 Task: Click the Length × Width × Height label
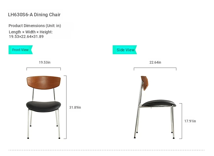(31, 32)
